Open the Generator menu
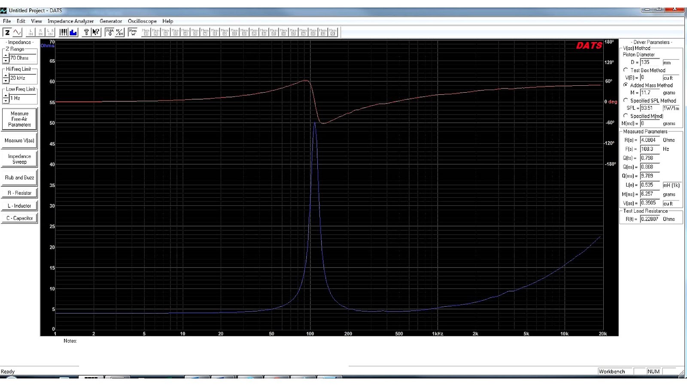Viewport: 687px width, 386px height. coord(111,21)
